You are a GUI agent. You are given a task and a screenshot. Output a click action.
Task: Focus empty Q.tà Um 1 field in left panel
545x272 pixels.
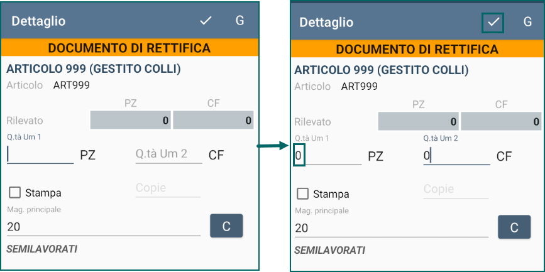tap(40, 155)
